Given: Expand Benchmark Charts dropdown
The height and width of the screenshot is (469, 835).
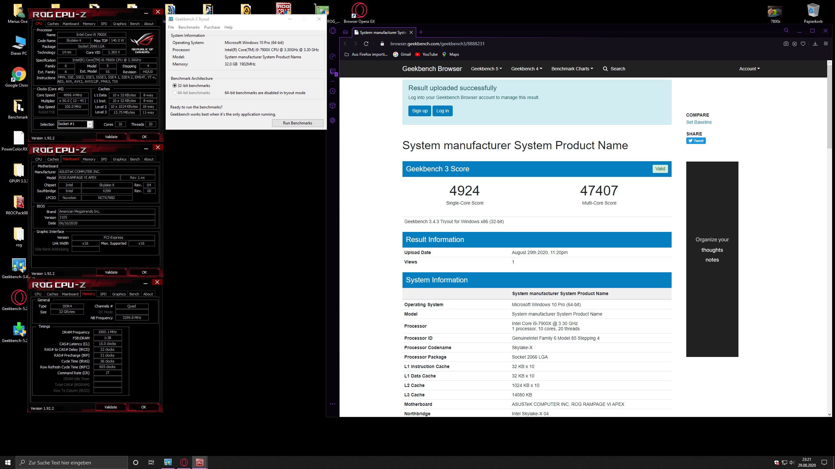Looking at the screenshot, I should tap(572, 69).
